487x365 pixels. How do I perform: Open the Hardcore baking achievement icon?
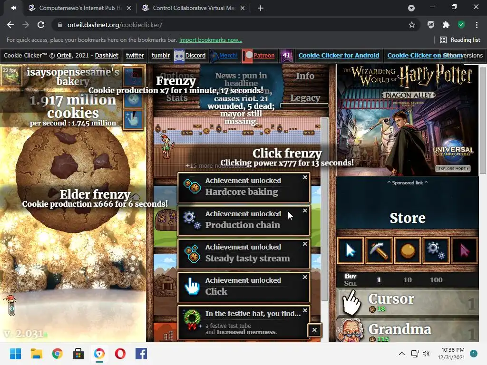pos(192,186)
